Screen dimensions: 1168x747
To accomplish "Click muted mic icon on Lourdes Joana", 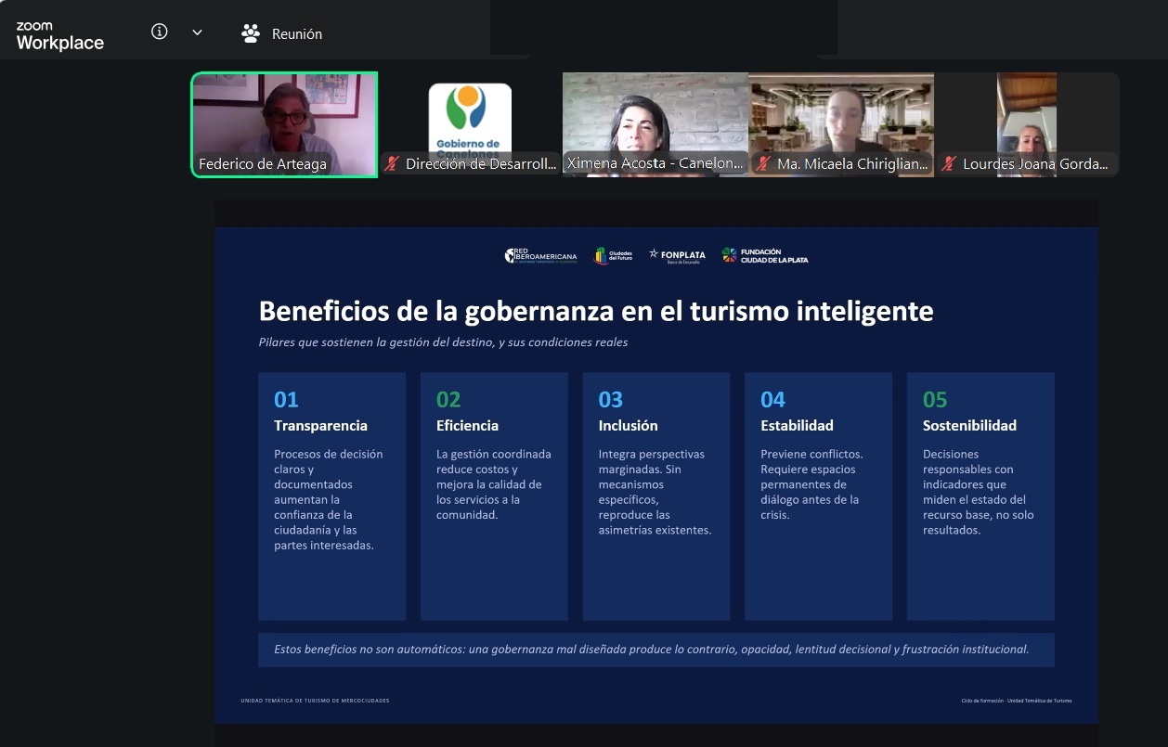I will click(x=949, y=163).
